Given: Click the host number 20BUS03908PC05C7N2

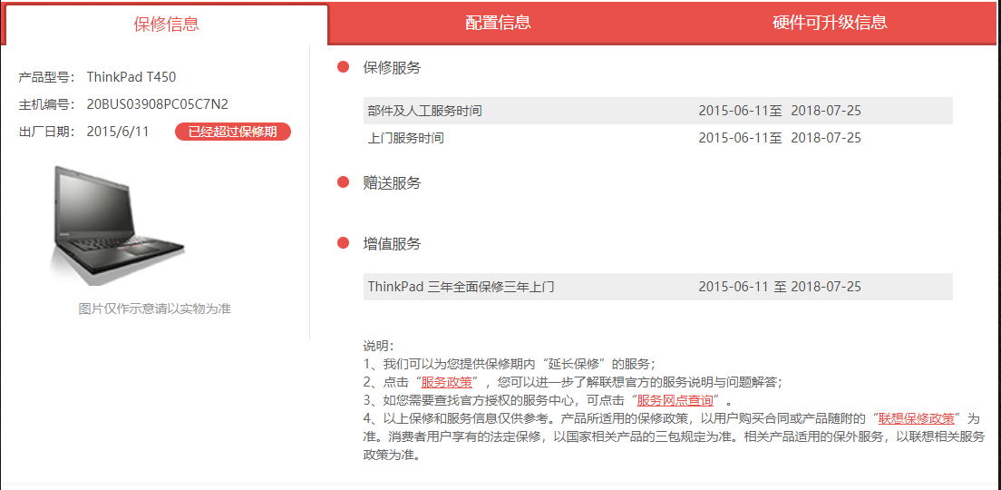Looking at the screenshot, I should (158, 104).
